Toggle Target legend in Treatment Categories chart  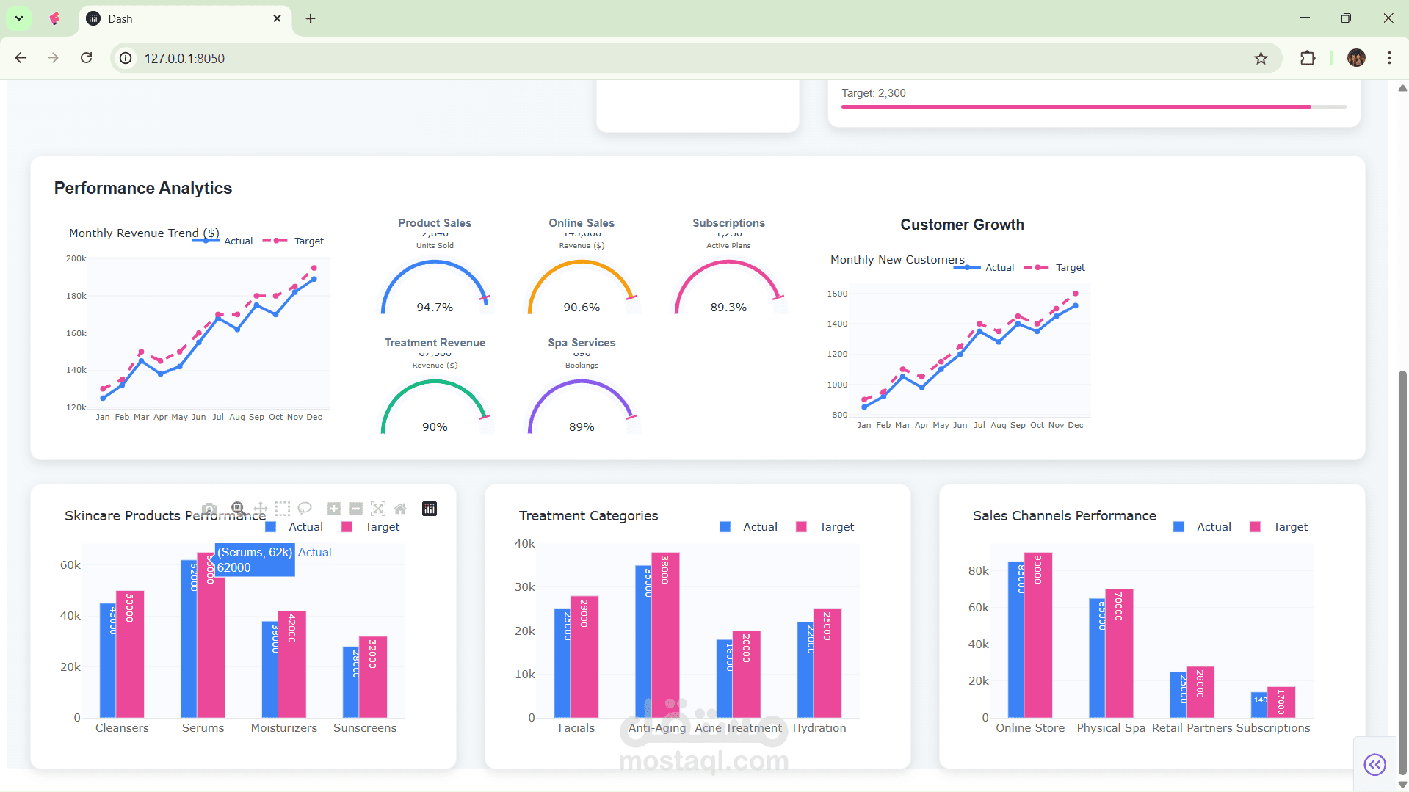(825, 527)
